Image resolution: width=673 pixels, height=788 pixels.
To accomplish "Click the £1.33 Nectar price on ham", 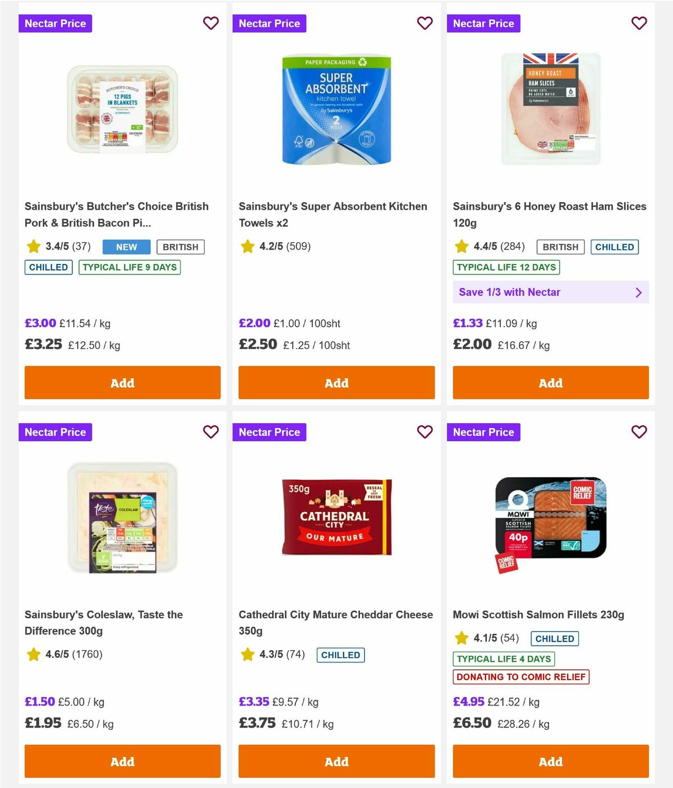I will [x=467, y=323].
